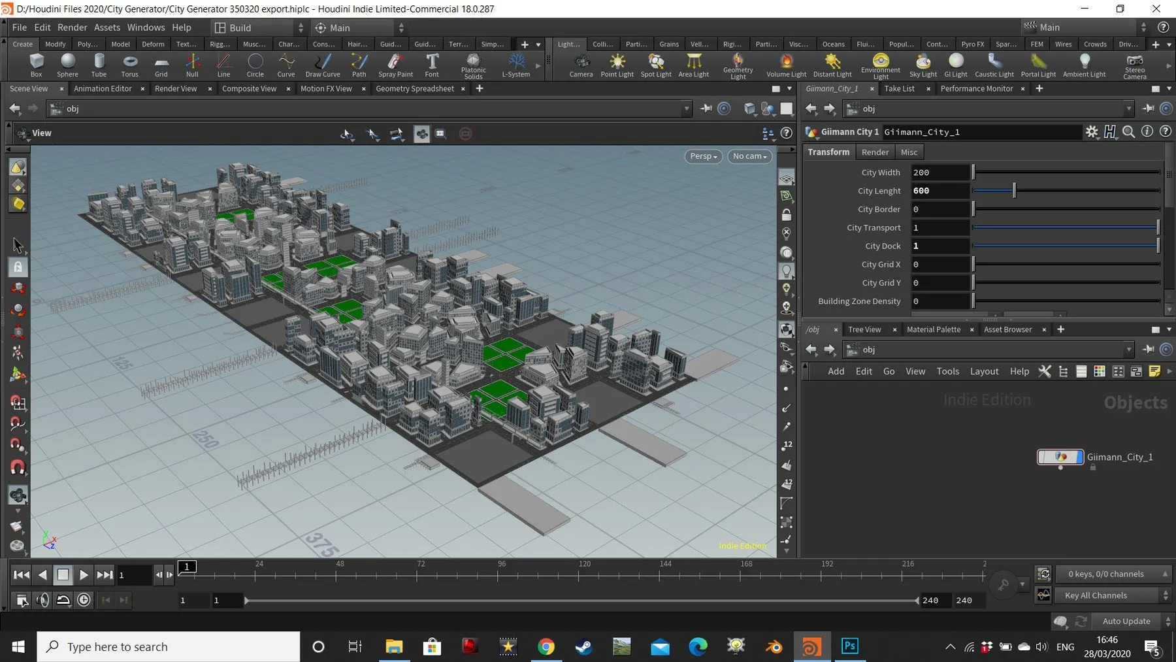Open the No cam camera dropdown
Screen dimensions: 1176x662
coord(749,156)
